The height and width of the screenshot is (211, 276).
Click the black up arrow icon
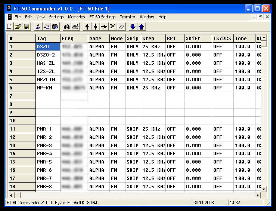click(x=87, y=27)
